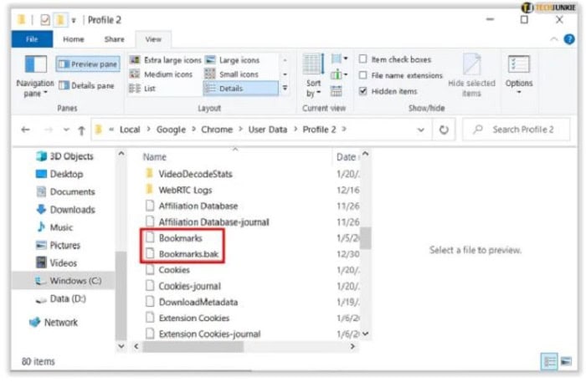Screen dimensions: 586x382
Task: Select Large icons layout
Action: click(233, 60)
